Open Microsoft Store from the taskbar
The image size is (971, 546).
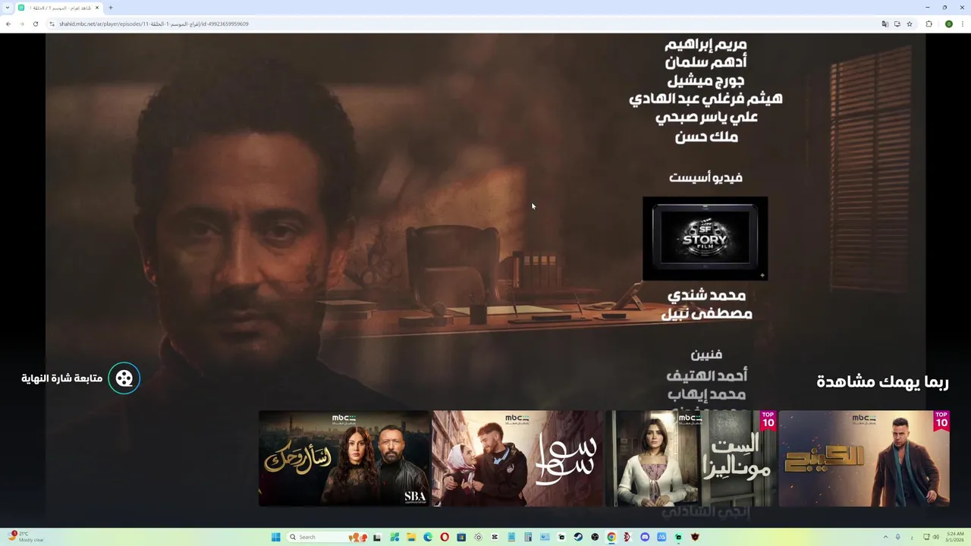click(x=461, y=537)
